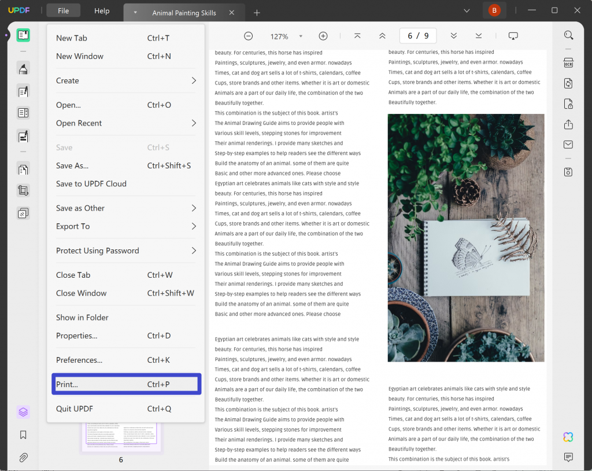Select Print from the File menu
The image size is (592, 471).
pos(126,384)
